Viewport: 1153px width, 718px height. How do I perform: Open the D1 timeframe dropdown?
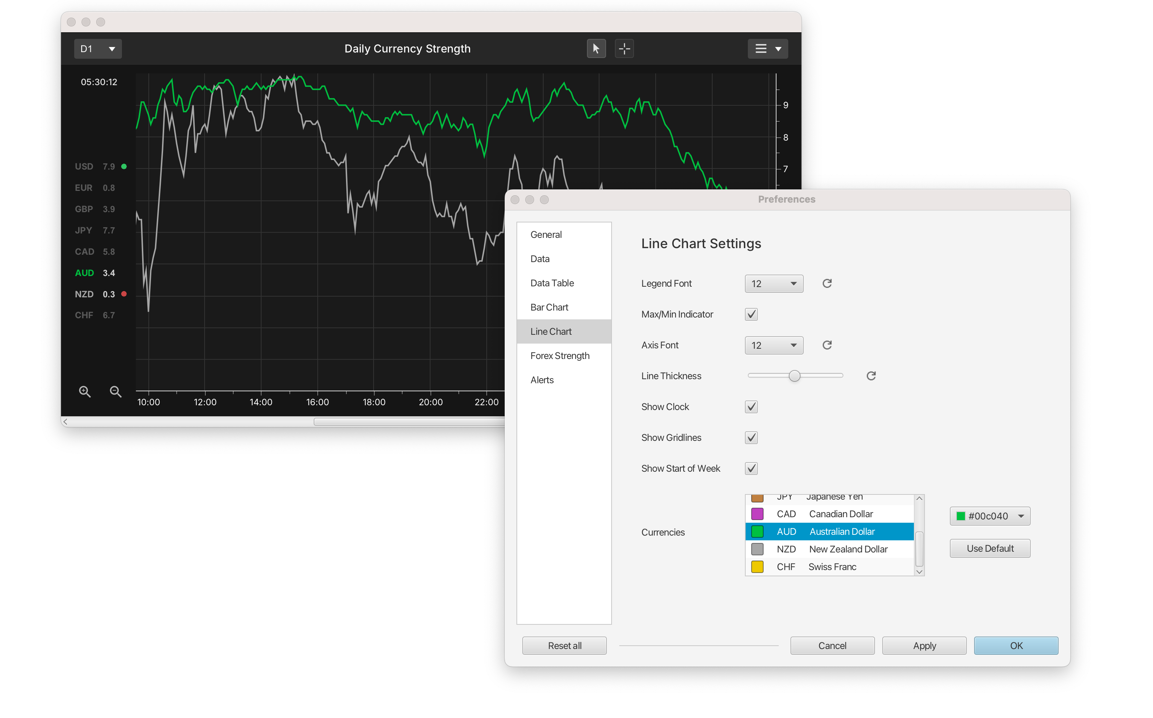[x=97, y=48]
